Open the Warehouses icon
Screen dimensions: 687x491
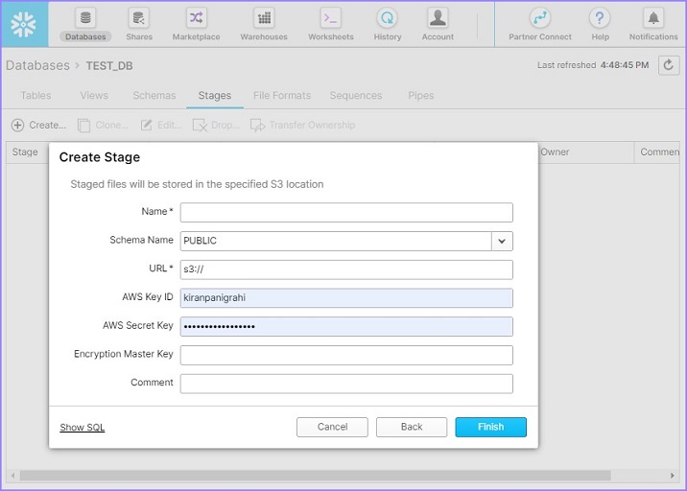(264, 18)
